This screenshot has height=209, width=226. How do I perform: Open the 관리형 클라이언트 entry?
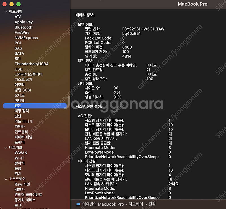click(x=29, y=195)
